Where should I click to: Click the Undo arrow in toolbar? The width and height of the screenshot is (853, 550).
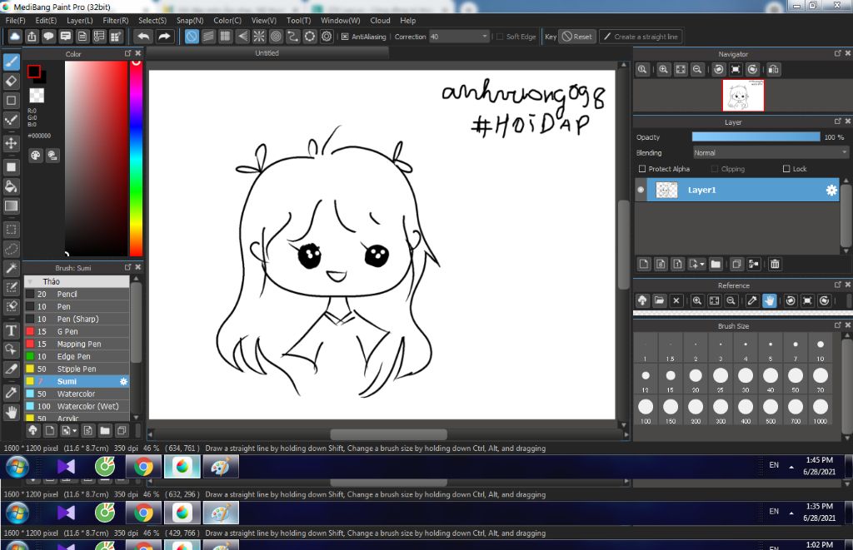pos(143,37)
